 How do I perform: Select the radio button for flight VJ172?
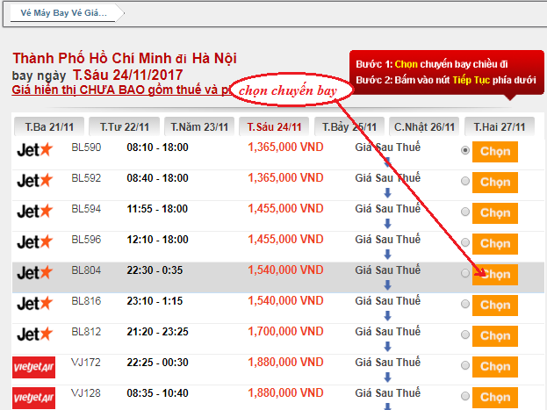point(465,366)
